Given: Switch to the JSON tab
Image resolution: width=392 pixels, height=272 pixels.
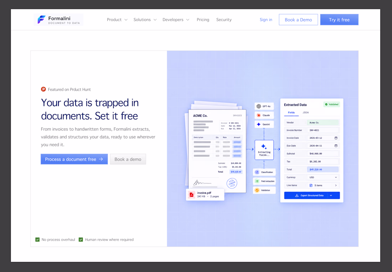Looking at the screenshot, I should pyautogui.click(x=305, y=113).
